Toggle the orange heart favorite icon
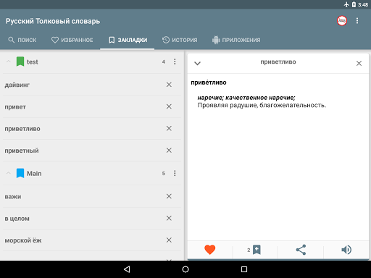Viewport: 371px width, 278px height. tap(209, 250)
